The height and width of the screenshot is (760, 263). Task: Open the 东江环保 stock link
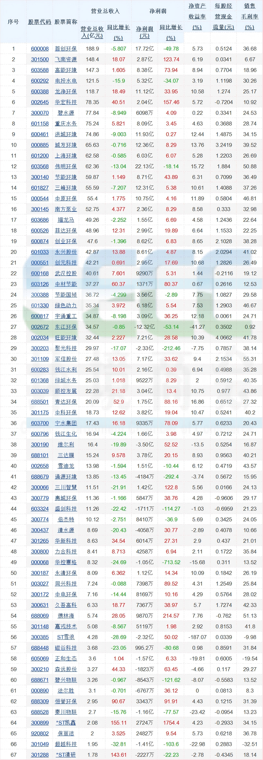click(66, 327)
